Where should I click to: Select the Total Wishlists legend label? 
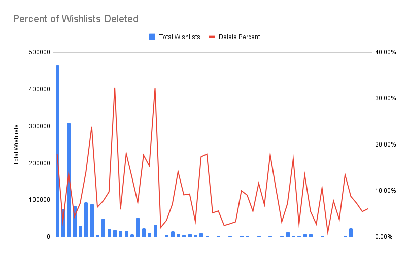[x=180, y=37]
